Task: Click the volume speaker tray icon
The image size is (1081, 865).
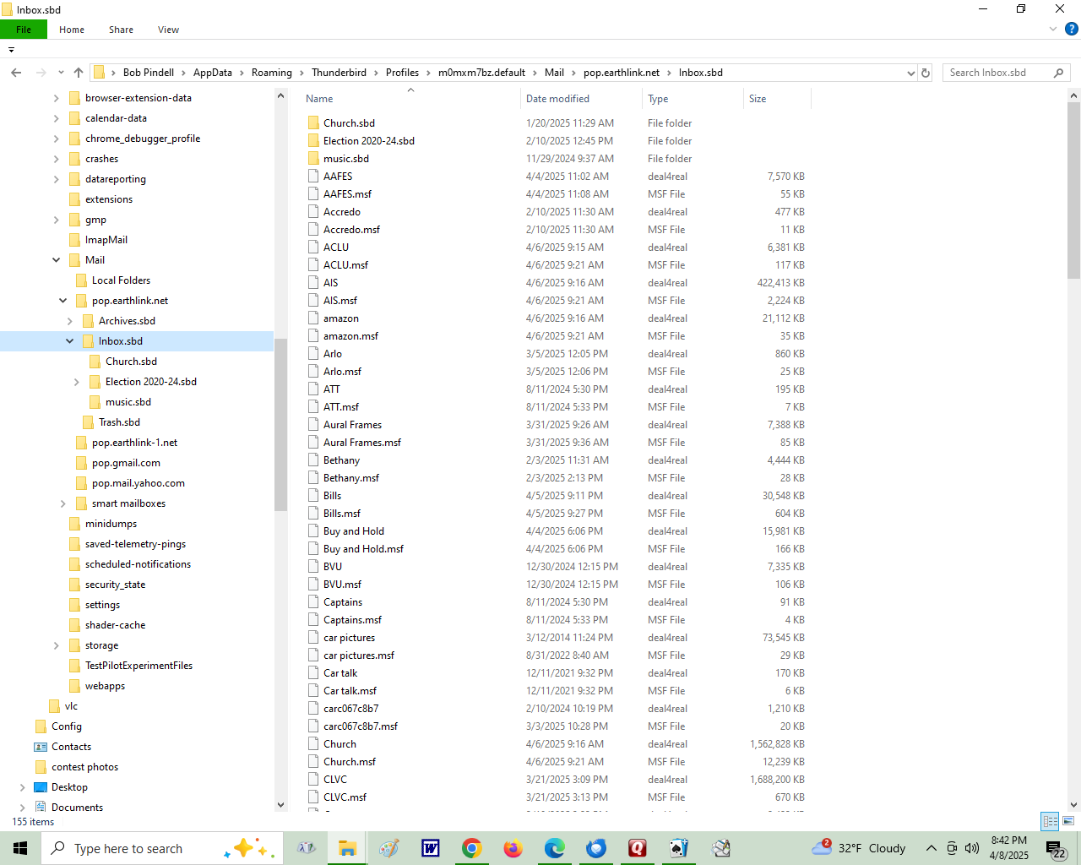Action: coord(972,848)
